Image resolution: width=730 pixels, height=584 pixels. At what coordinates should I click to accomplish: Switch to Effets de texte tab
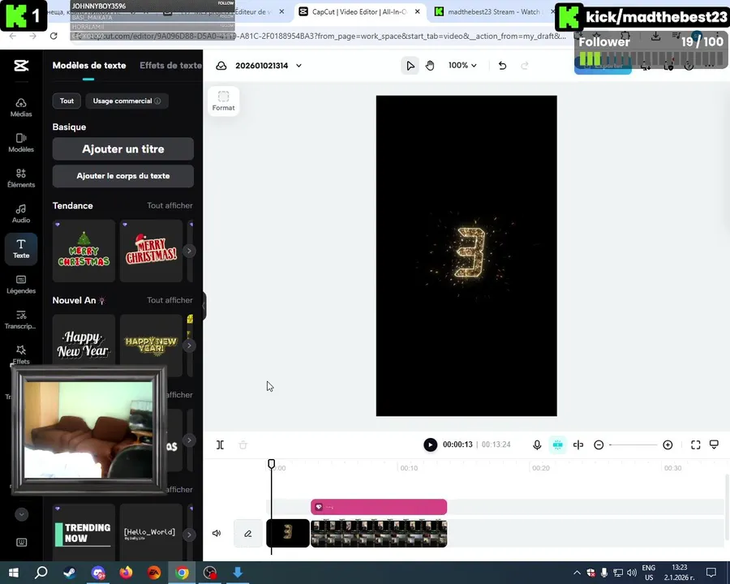coord(171,66)
